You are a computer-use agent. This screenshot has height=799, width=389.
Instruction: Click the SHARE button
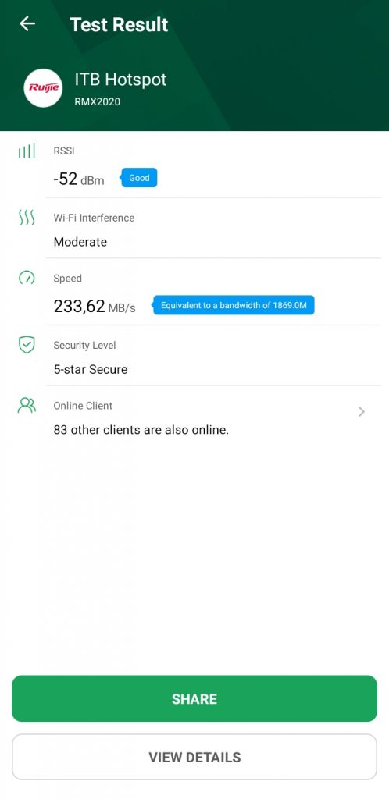[194, 698]
